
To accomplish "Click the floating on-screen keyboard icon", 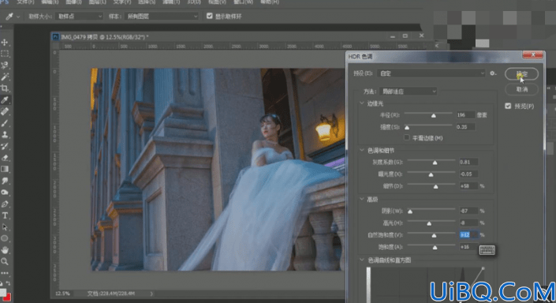I will pos(487,250).
